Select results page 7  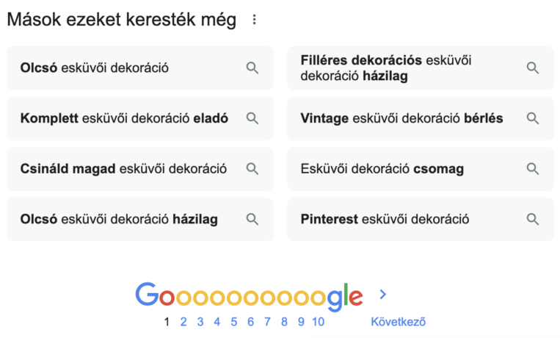(x=267, y=322)
